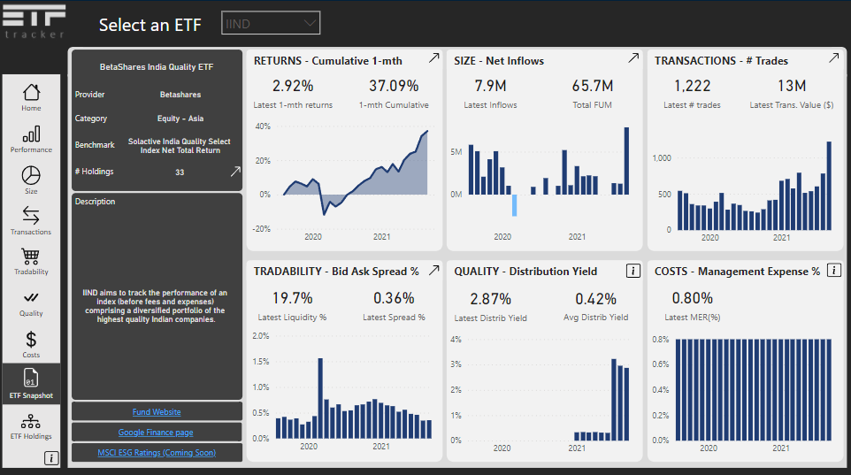Open the ETF Holdings hierarchy icon

(31, 421)
